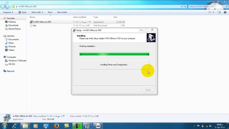Click the Action Center flag tray icon
Screen dimensions: 229x129
coord(198,126)
